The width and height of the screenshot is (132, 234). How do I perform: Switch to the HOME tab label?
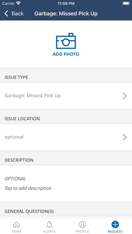click(x=16, y=231)
